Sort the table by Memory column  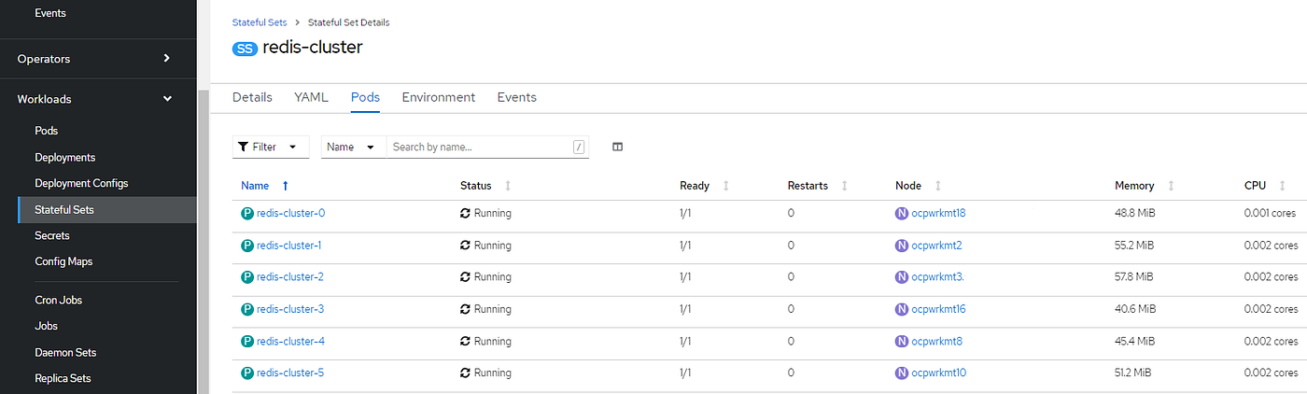[x=1145, y=186]
